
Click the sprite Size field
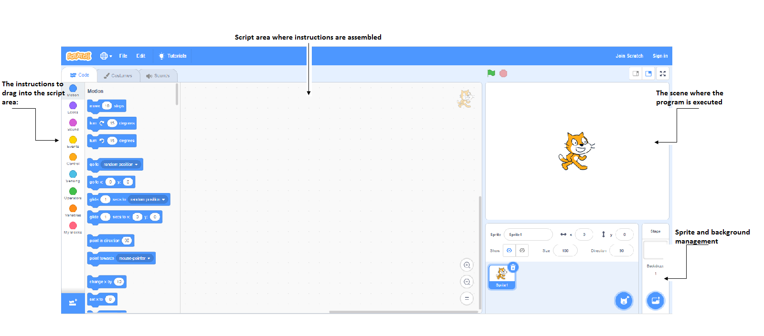[x=565, y=250]
